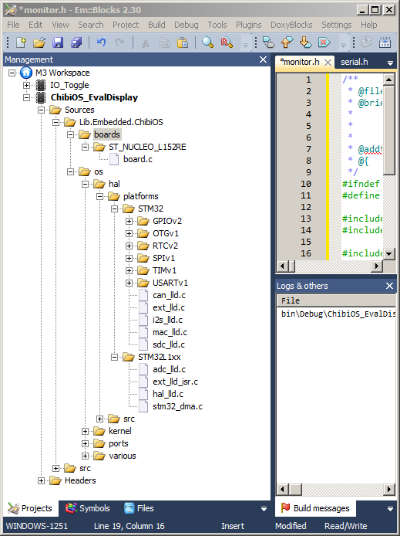Viewport: 400px width, 536px height.
Task: Close the Management panel
Action: coord(263,59)
